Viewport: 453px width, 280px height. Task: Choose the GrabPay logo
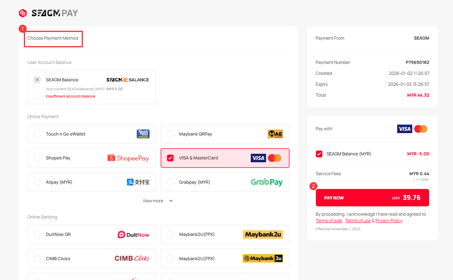tap(267, 182)
